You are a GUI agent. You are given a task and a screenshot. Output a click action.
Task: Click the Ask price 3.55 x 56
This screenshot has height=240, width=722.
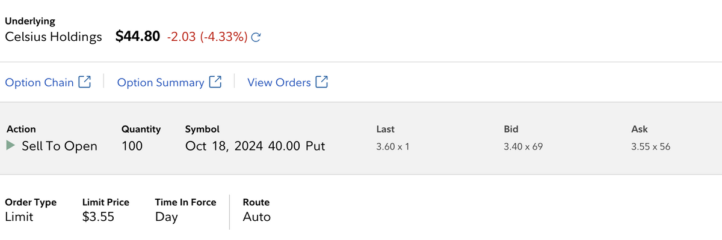pyautogui.click(x=651, y=146)
